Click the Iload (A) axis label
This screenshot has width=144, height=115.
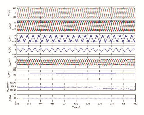[10, 63]
